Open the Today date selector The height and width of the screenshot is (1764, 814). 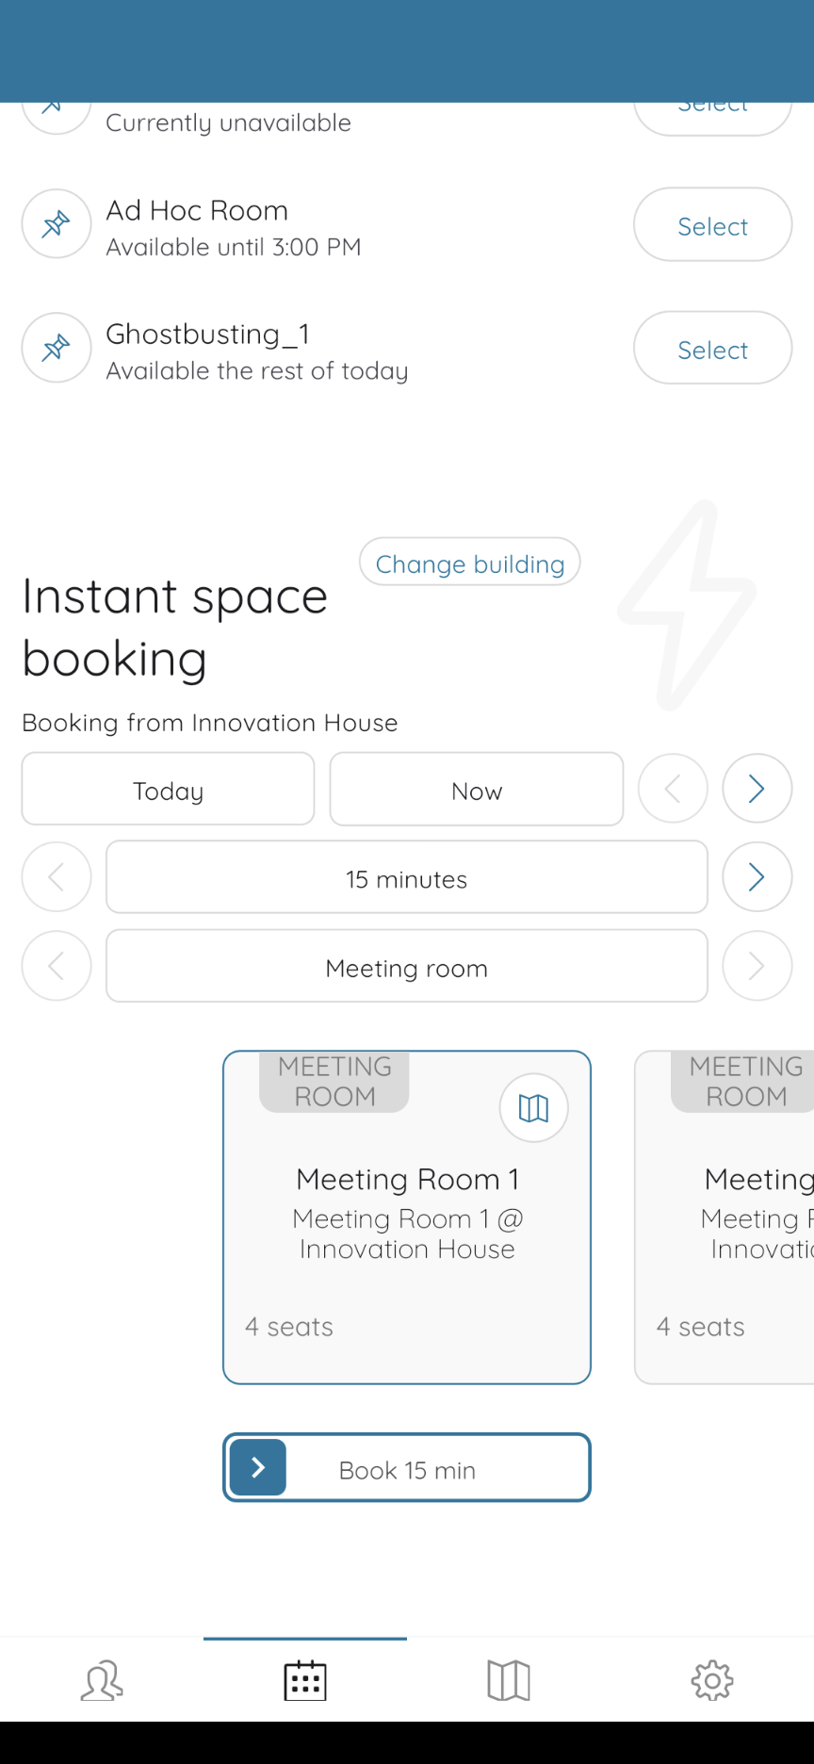168,789
